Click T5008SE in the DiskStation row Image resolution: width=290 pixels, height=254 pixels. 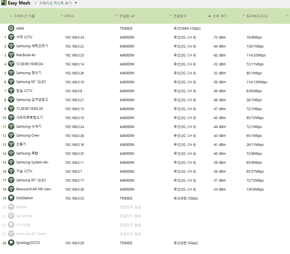[126, 198]
